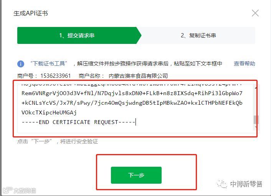Image resolution: width=271 pixels, height=196 pixels.
Task: Click the WeChat logo watermark icon
Action: point(222,184)
